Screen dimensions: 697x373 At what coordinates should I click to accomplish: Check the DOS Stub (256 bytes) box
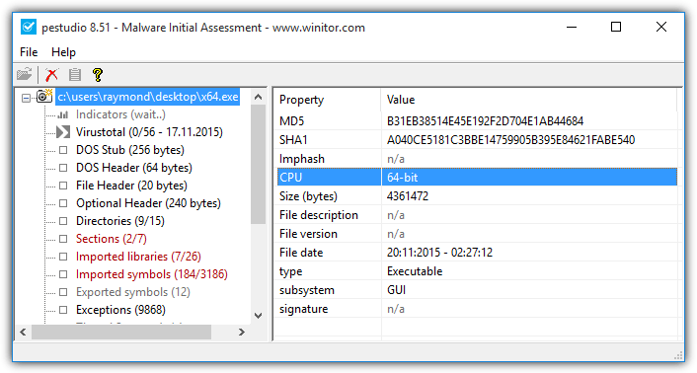point(63,150)
